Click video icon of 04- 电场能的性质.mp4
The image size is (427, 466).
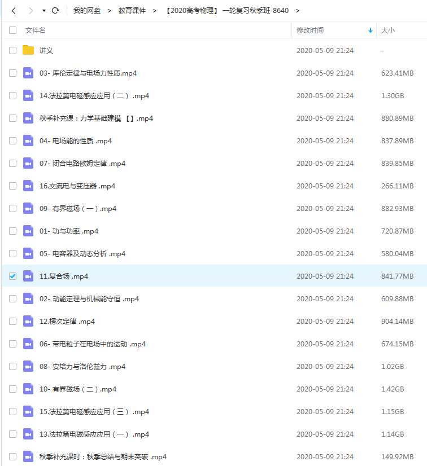point(28,140)
